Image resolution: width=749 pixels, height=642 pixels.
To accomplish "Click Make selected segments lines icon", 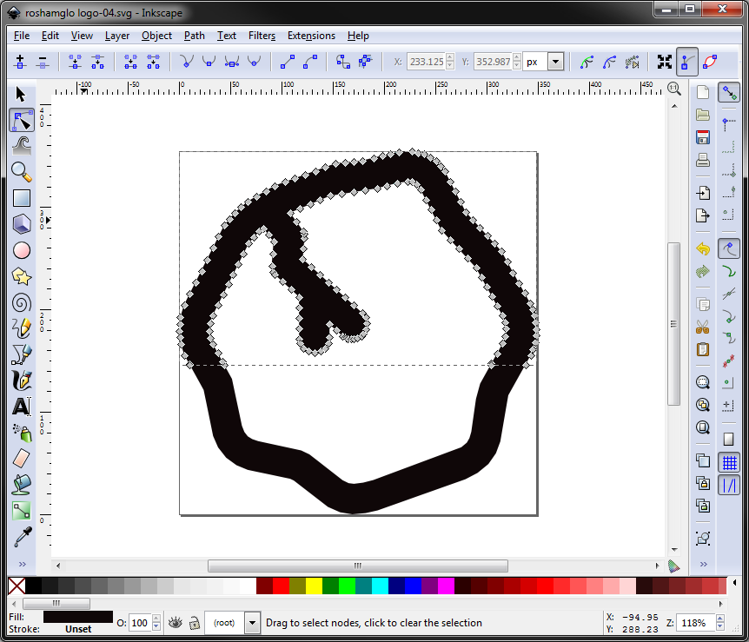I will point(287,62).
